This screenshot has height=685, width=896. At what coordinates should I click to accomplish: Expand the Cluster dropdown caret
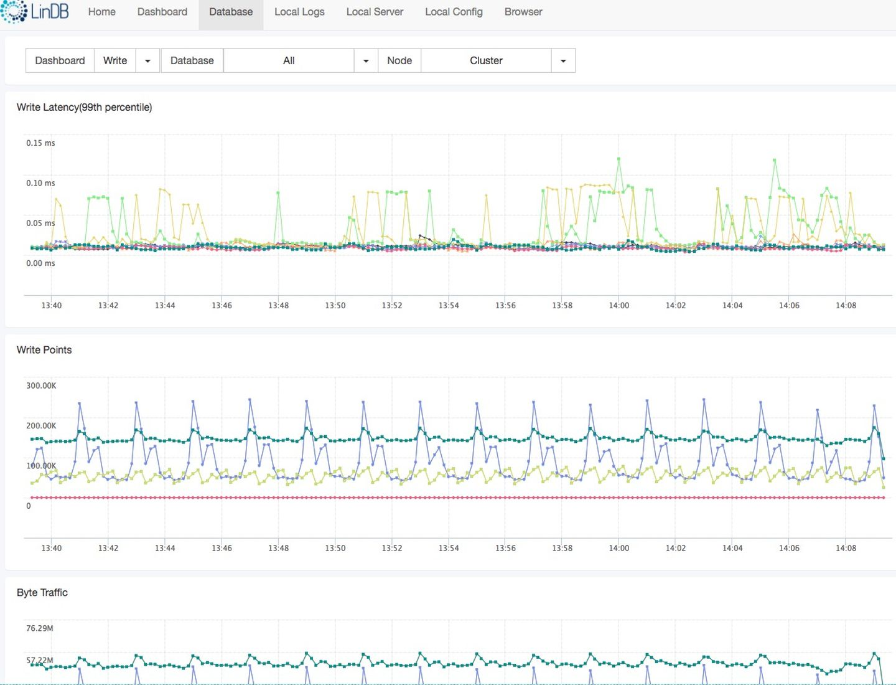click(563, 60)
